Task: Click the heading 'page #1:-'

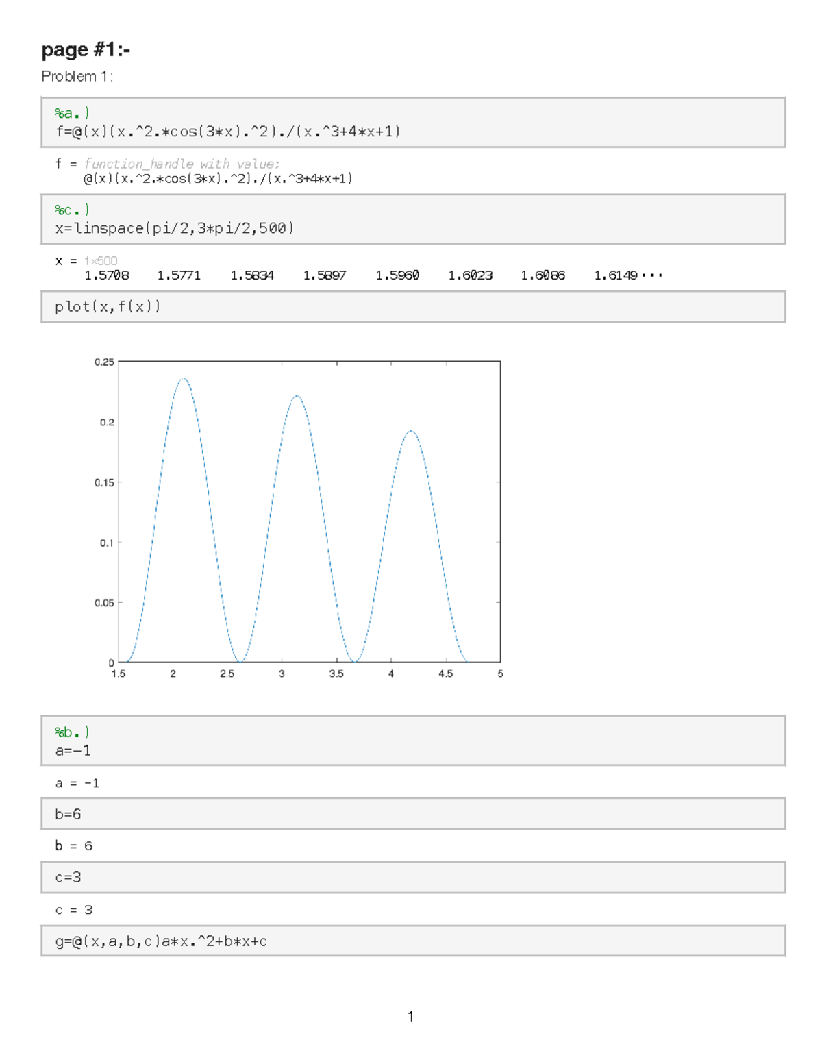Action: tap(86, 49)
